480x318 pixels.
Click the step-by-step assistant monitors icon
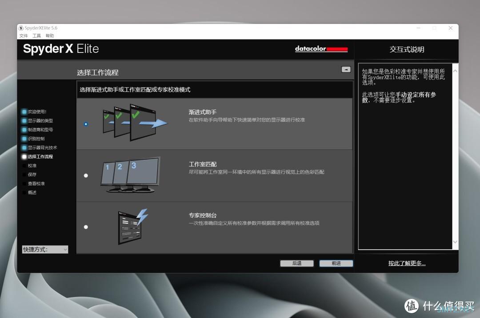(x=135, y=122)
